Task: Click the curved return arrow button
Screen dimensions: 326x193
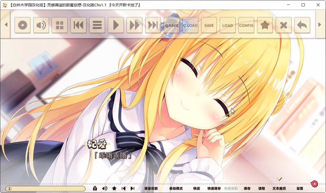Action: pyautogui.click(x=302, y=25)
